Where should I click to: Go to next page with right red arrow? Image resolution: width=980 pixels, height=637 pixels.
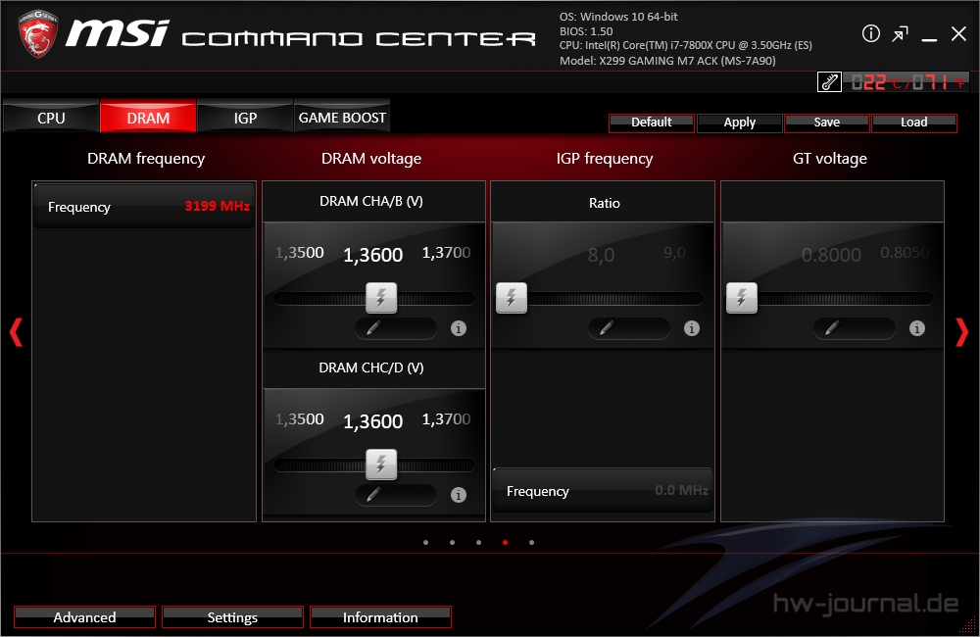click(962, 332)
